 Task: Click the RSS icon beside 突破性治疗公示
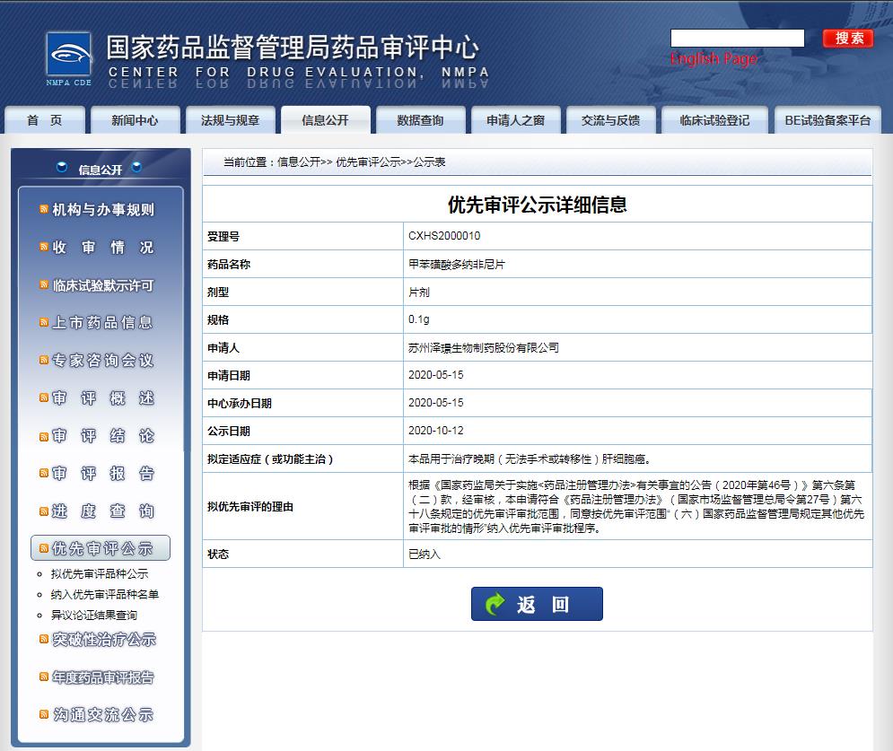pos(44,639)
